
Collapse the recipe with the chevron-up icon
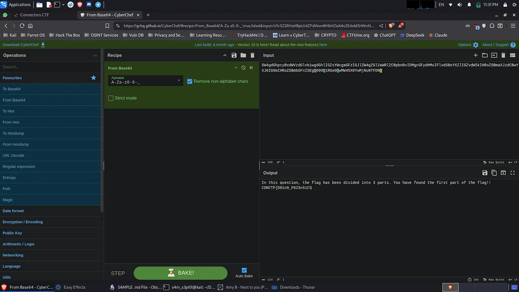[x=225, y=55]
